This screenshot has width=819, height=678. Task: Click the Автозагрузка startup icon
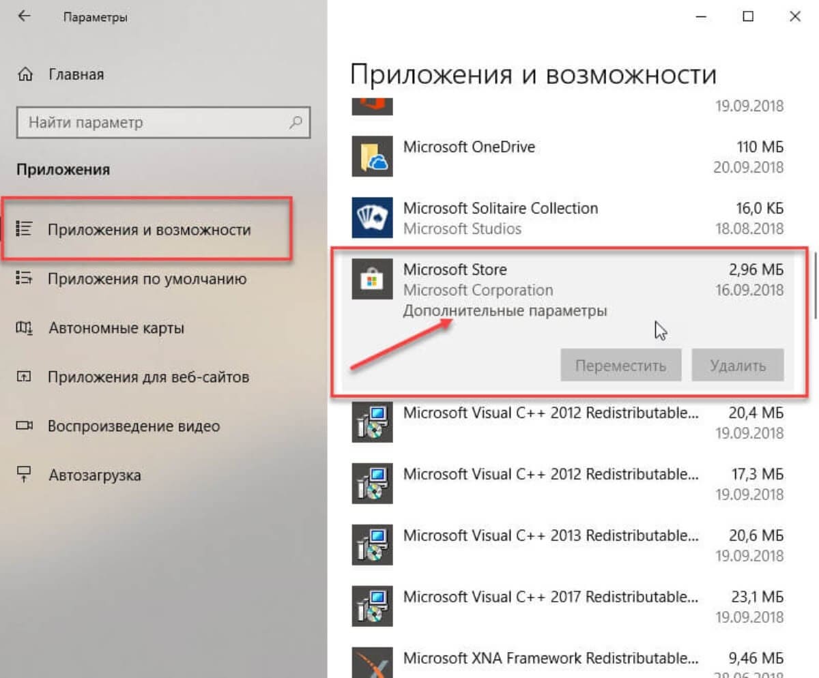25,475
